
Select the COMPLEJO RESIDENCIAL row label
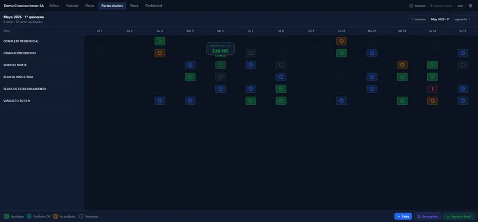point(21,41)
